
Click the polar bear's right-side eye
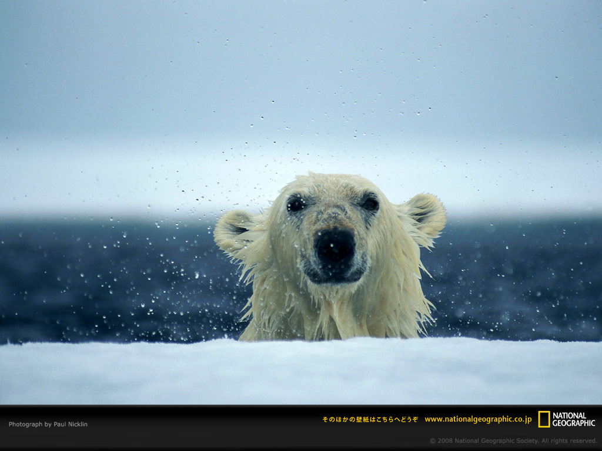pos(370,204)
